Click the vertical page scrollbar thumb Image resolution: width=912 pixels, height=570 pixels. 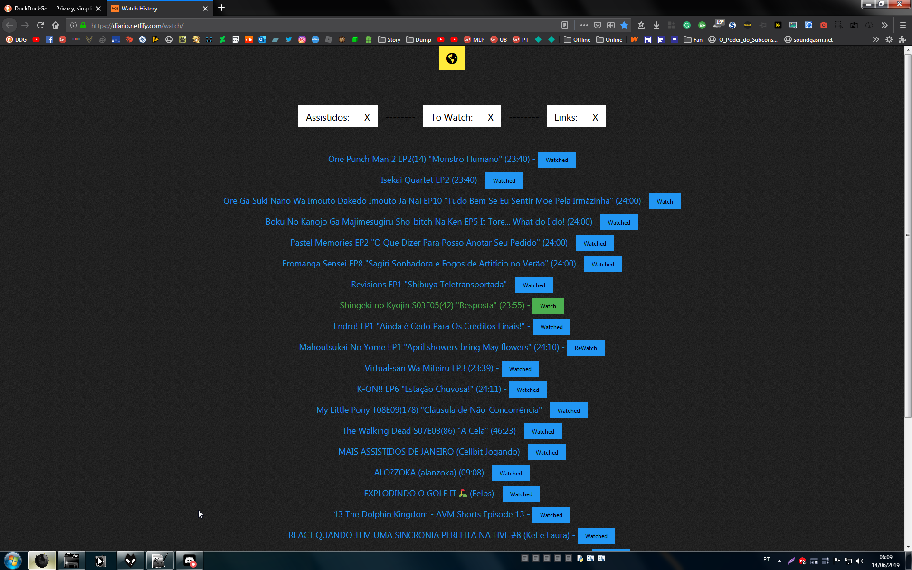point(908,235)
